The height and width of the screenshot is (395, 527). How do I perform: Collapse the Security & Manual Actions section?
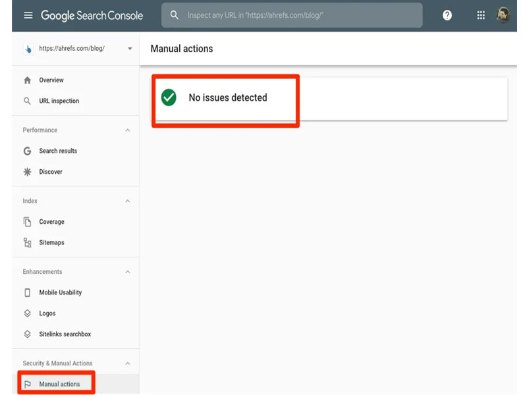(128, 363)
